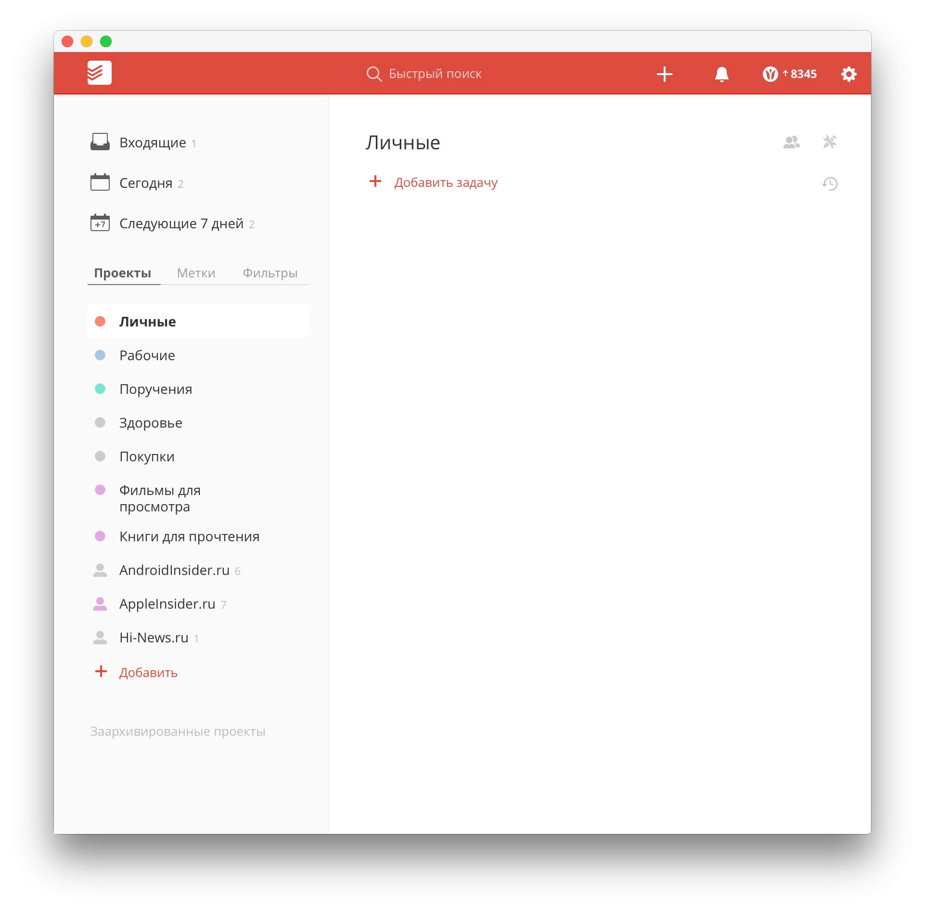Screen dimensions: 925x911
Task: Click the pink person icon of AppleInsider.ru
Action: [100, 604]
